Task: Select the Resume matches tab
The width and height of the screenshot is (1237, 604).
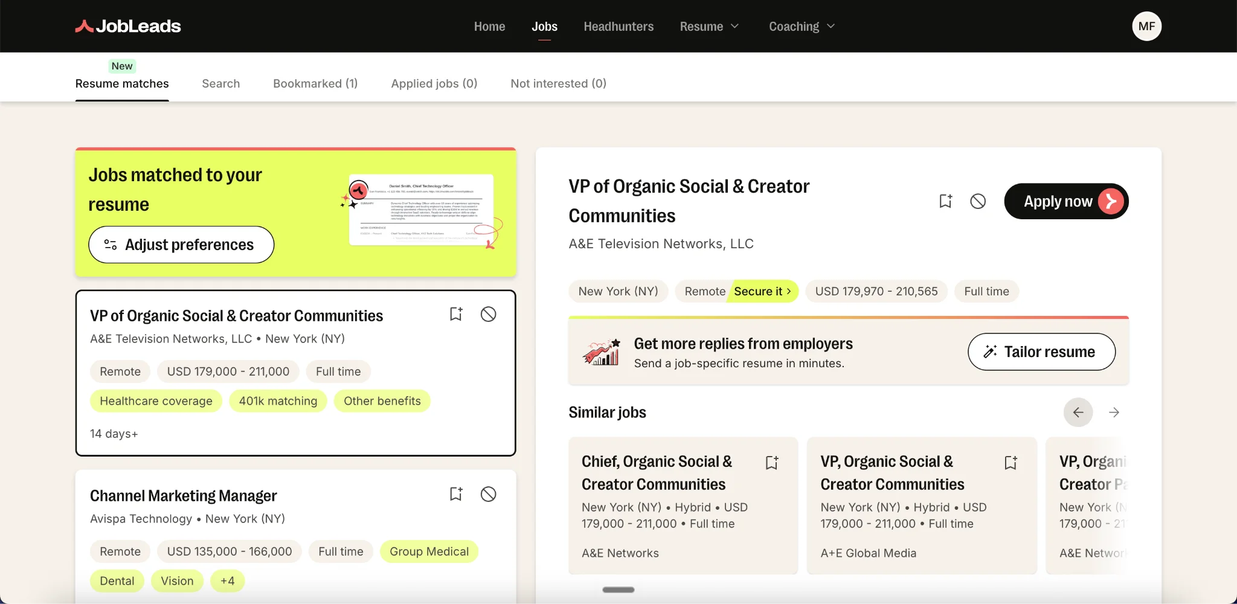Action: pyautogui.click(x=122, y=83)
